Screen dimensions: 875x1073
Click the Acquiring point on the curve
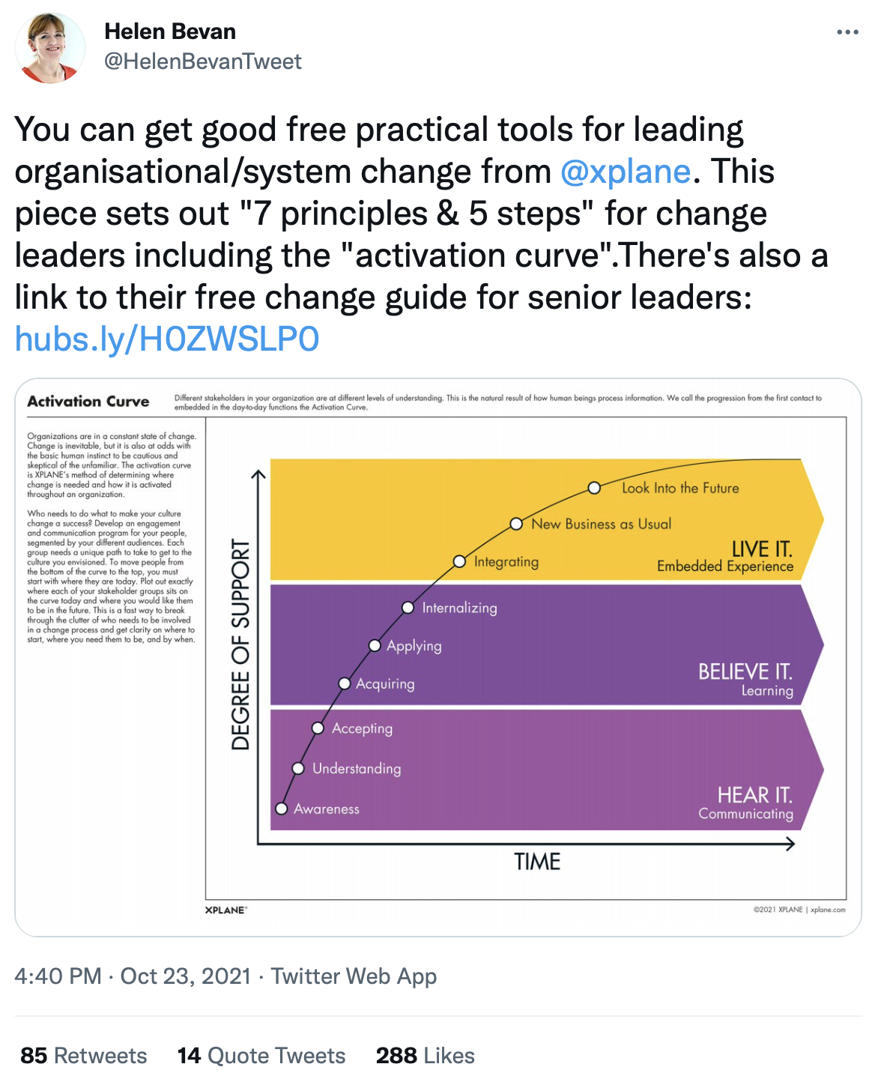pos(345,683)
